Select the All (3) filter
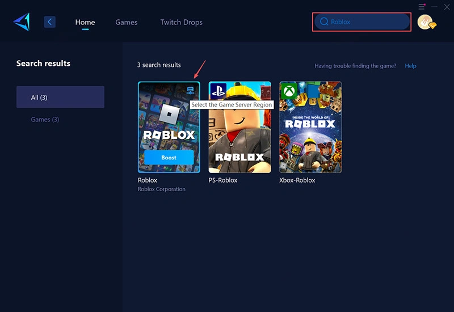 [60, 97]
